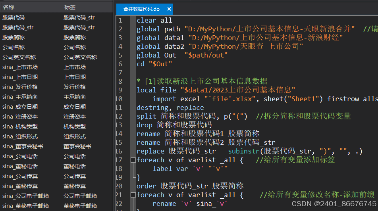Select variable sina_公司传真
Viewport: 378px width, 211px height.
(x=20, y=176)
